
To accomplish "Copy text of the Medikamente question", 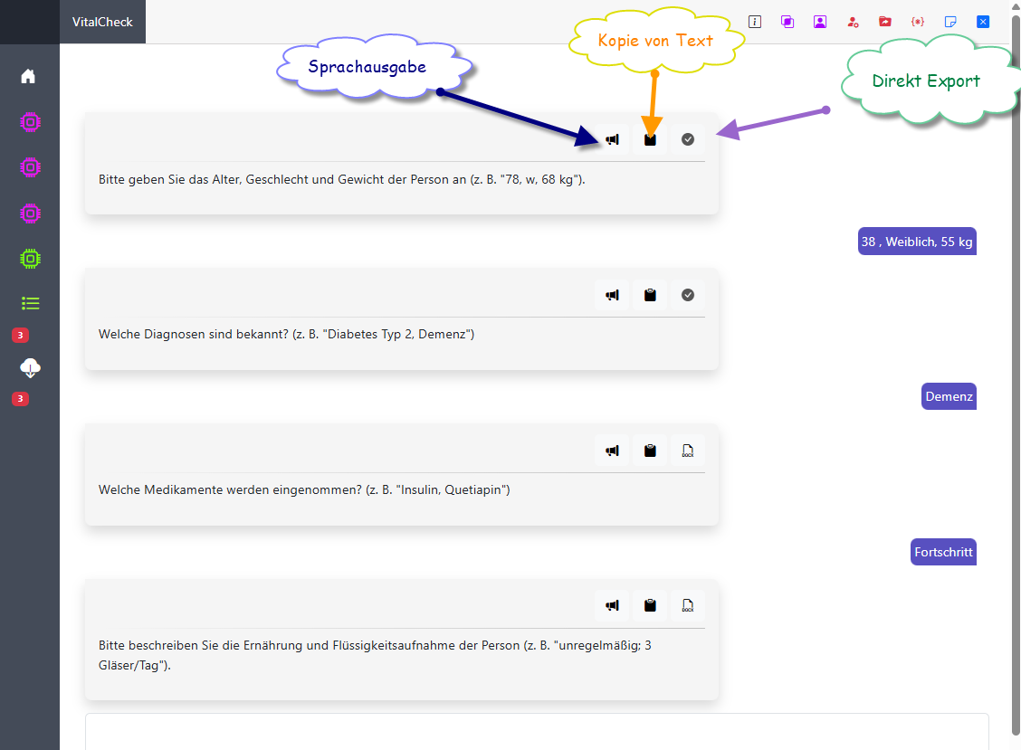I will tap(650, 451).
